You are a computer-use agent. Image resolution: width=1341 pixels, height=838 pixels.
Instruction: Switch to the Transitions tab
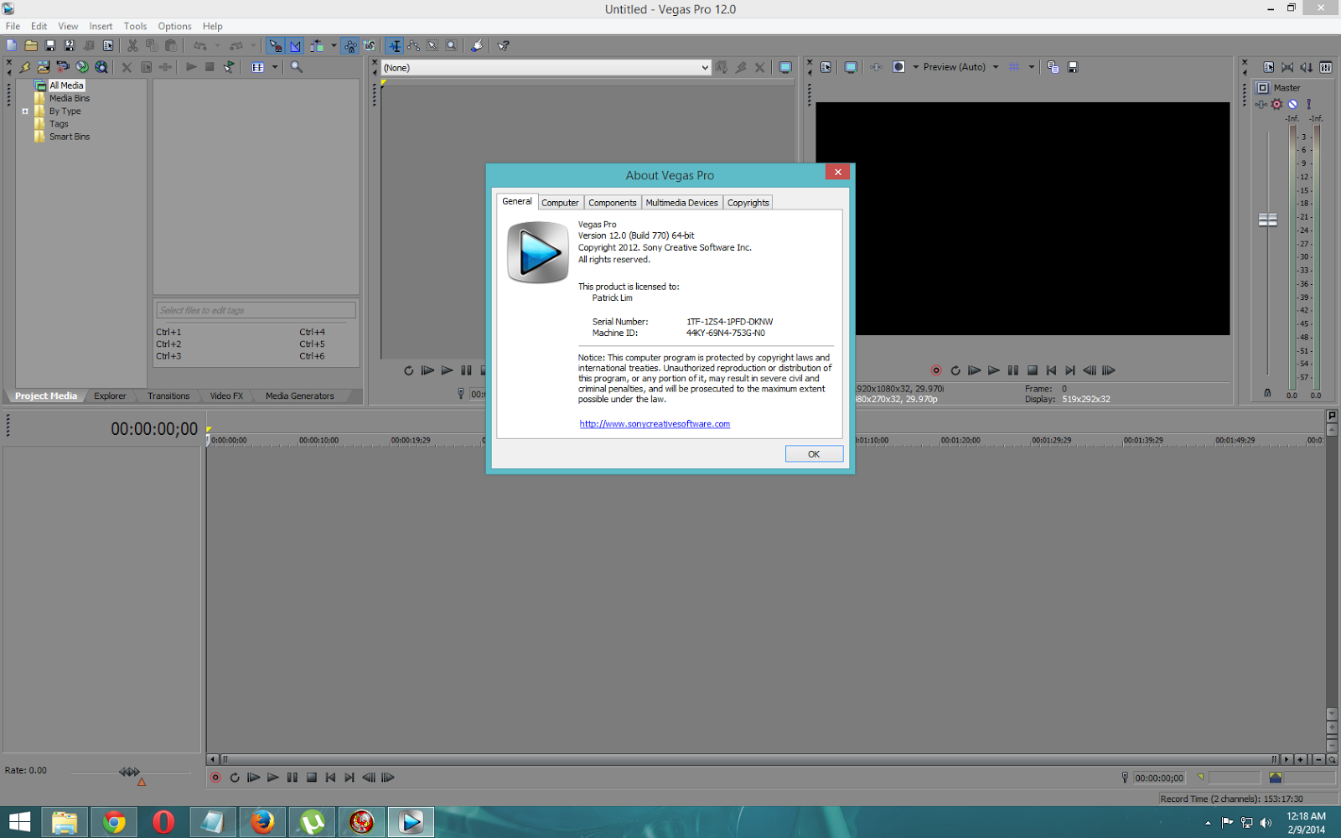pos(168,396)
